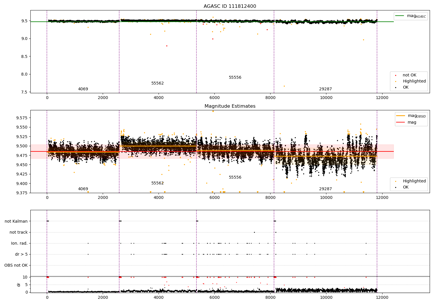The height and width of the screenshot is (304, 434).
Task: Click the plot title 'AGASC ID 111812400'
Action: [230, 6]
